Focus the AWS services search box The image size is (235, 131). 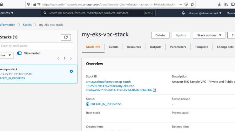98,13
